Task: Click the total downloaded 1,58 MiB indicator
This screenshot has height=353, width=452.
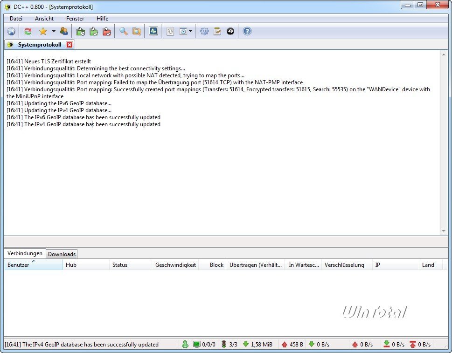Action: (x=257, y=344)
